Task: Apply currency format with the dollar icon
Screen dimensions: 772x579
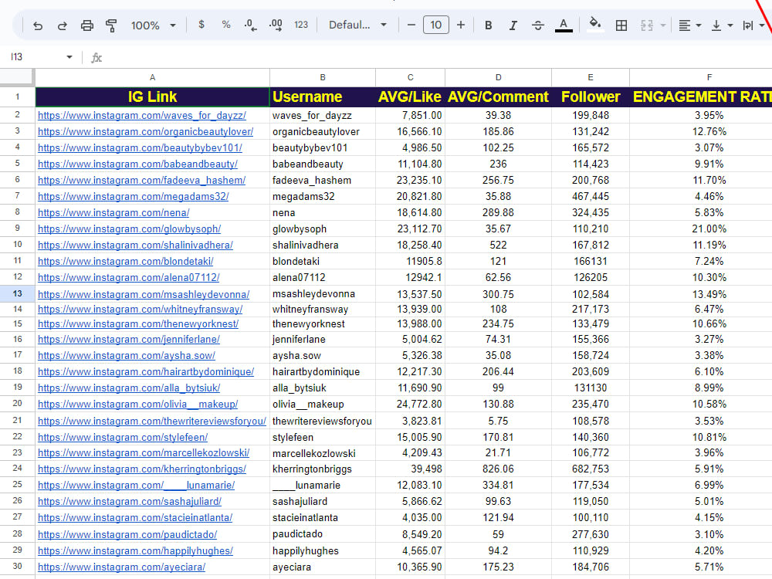Action: (201, 25)
